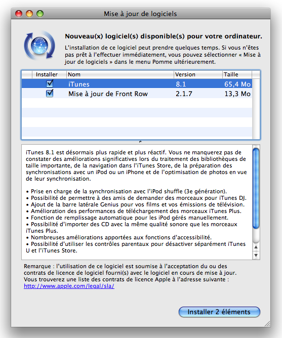Sort list by the Nom column header

click(120, 74)
